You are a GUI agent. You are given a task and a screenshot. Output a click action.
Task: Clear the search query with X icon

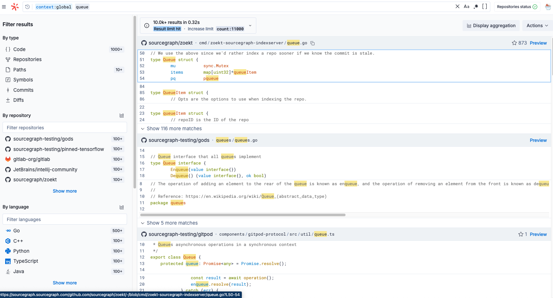click(x=457, y=6)
